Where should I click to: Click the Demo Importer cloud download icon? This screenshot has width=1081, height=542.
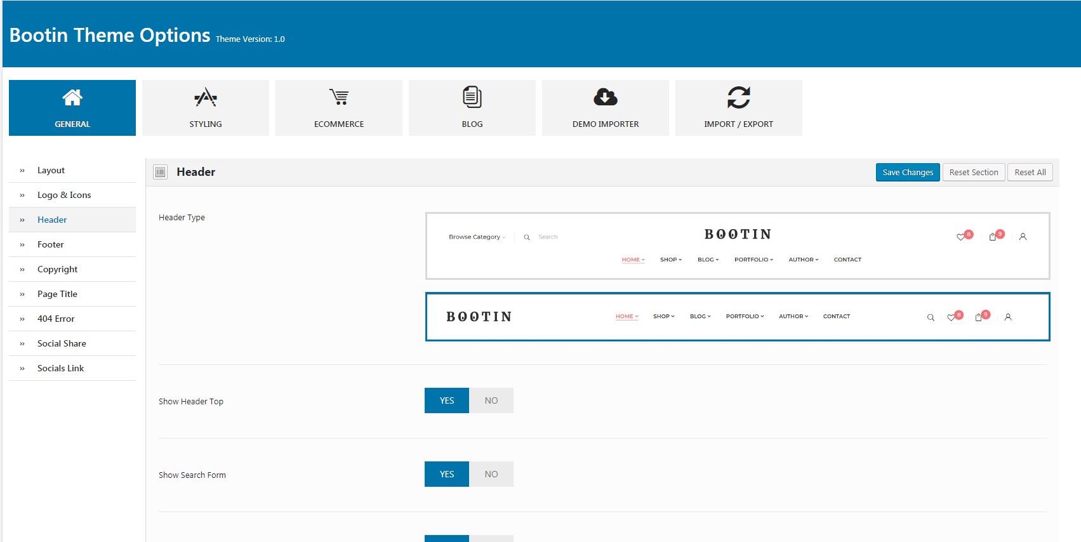coord(606,97)
